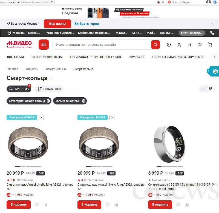Click the Все верно city confirmation button
The height and width of the screenshot is (213, 219).
point(57,24)
